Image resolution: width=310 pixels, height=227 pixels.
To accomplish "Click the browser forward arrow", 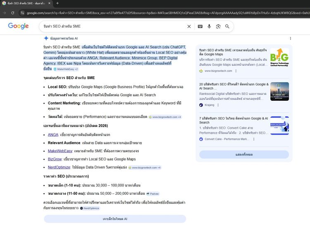I will (5, 13).
